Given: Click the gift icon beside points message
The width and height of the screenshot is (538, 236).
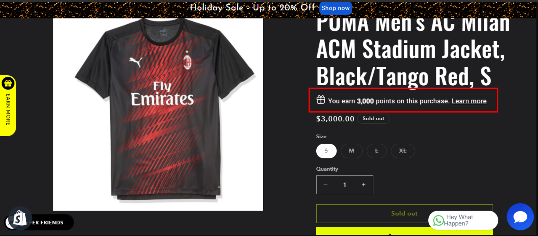Looking at the screenshot, I should [321, 100].
